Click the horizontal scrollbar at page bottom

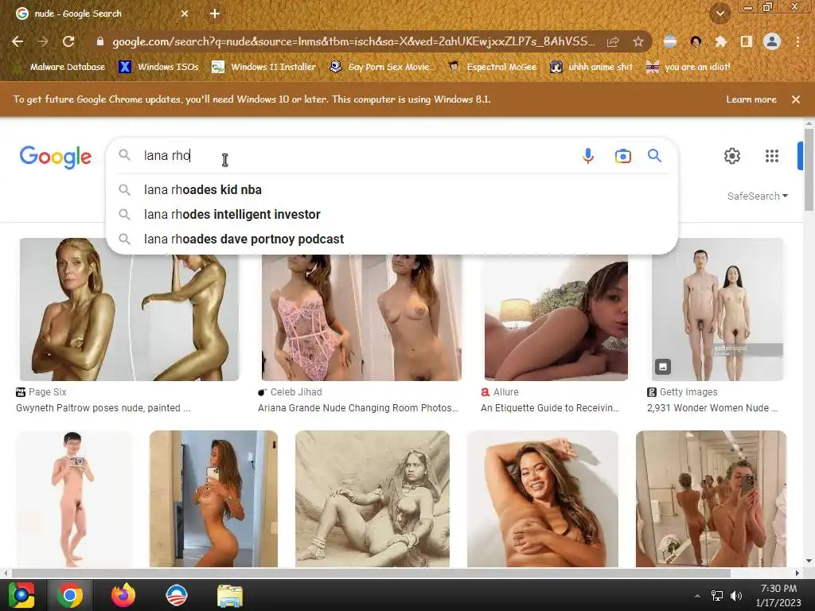(x=371, y=573)
